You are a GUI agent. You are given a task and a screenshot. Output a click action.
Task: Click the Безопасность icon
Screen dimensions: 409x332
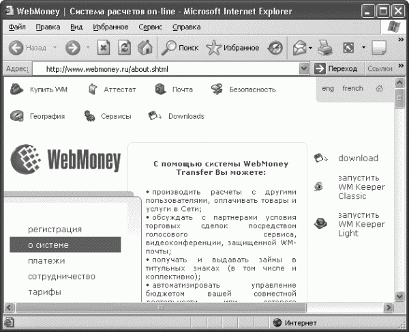217,89
